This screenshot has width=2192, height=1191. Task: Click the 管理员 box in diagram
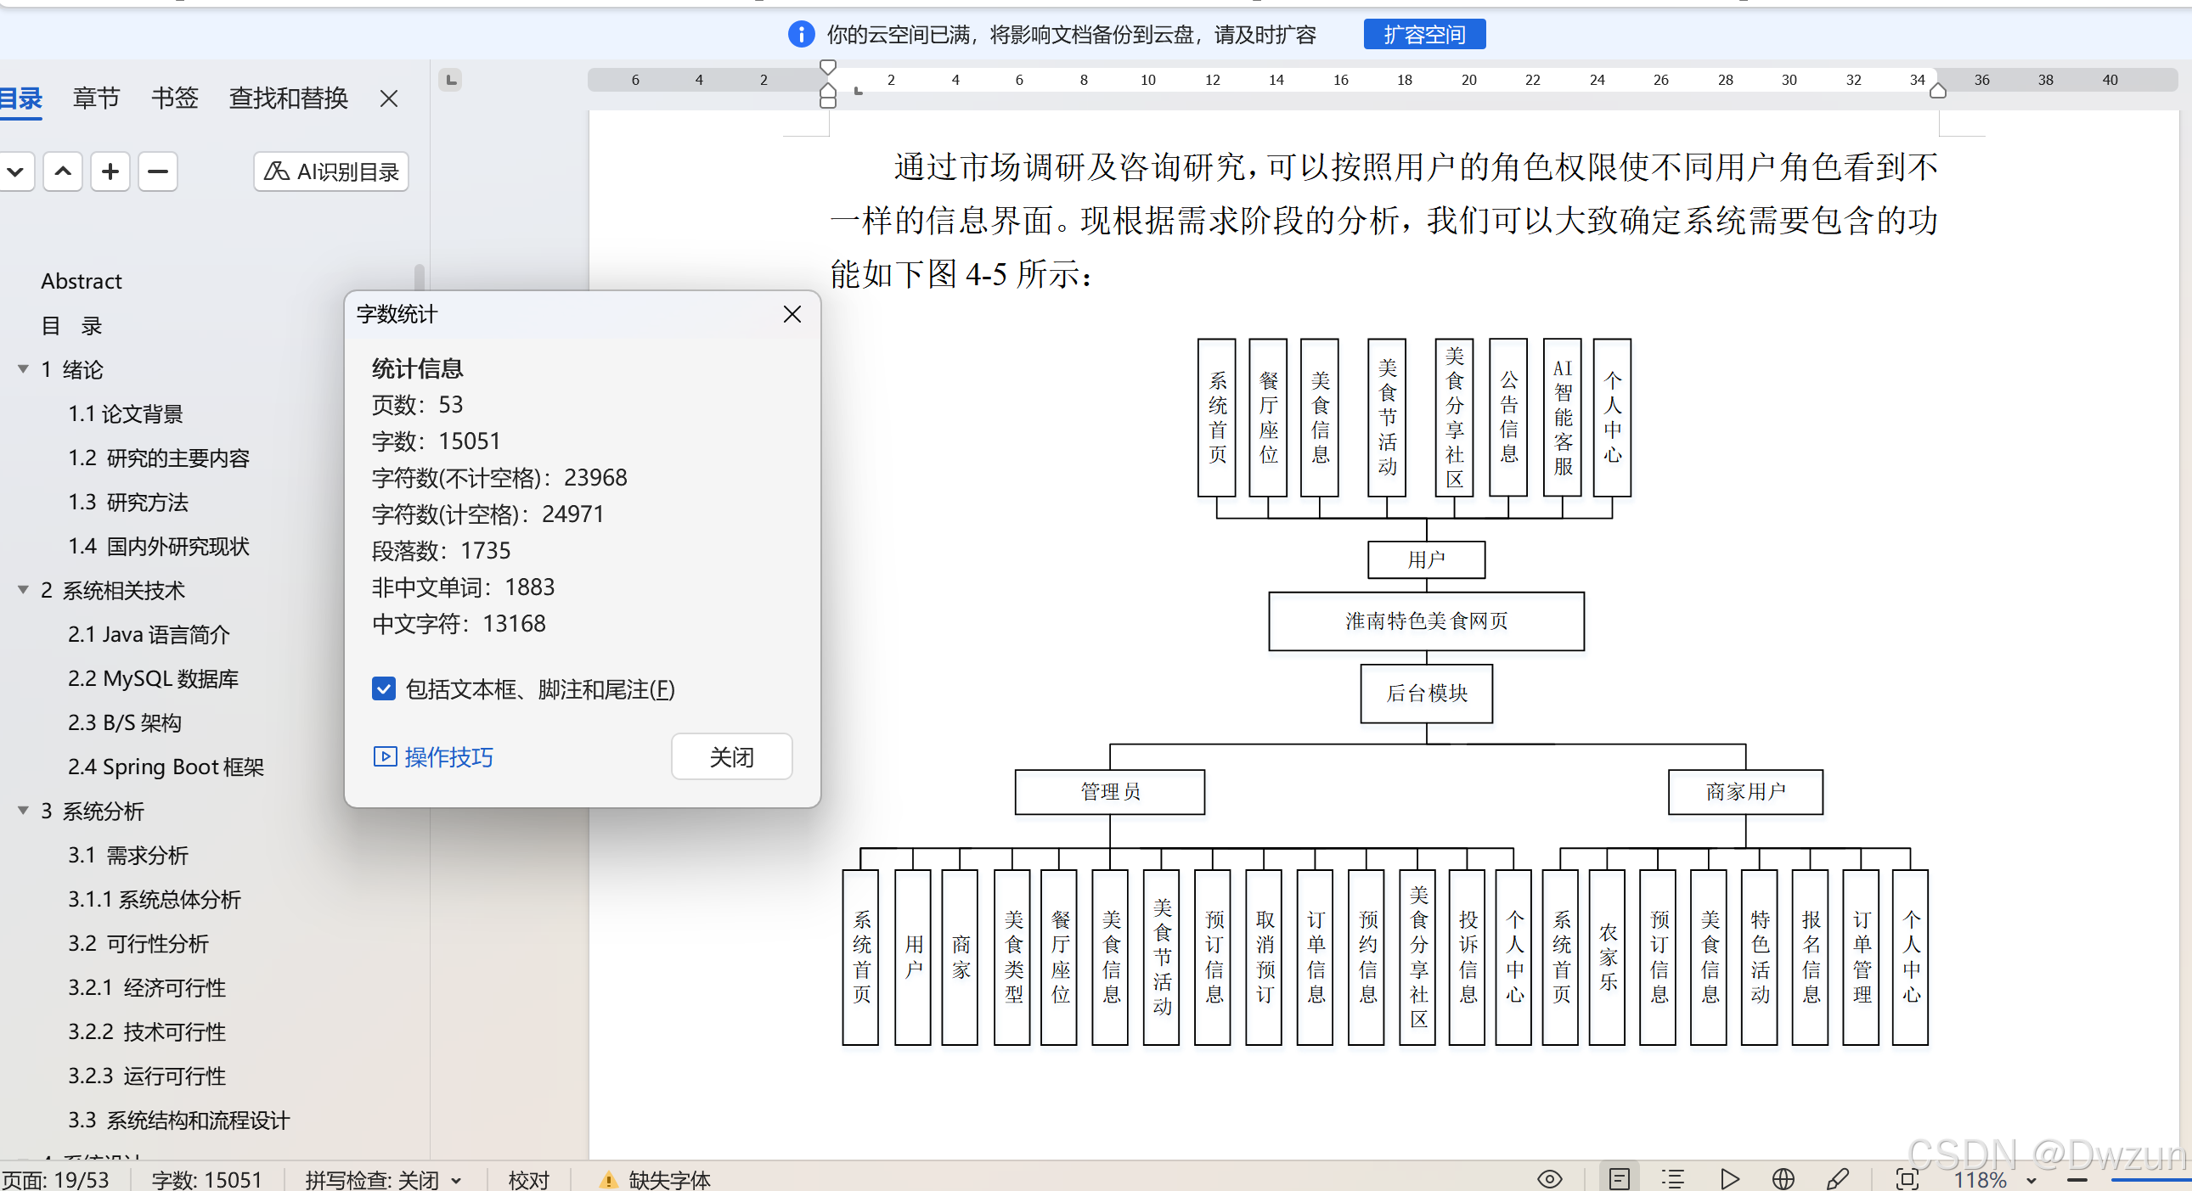click(x=1111, y=792)
